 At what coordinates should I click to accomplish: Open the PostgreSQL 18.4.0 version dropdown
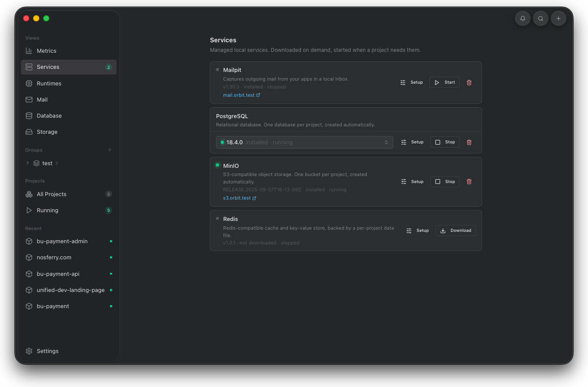point(304,142)
